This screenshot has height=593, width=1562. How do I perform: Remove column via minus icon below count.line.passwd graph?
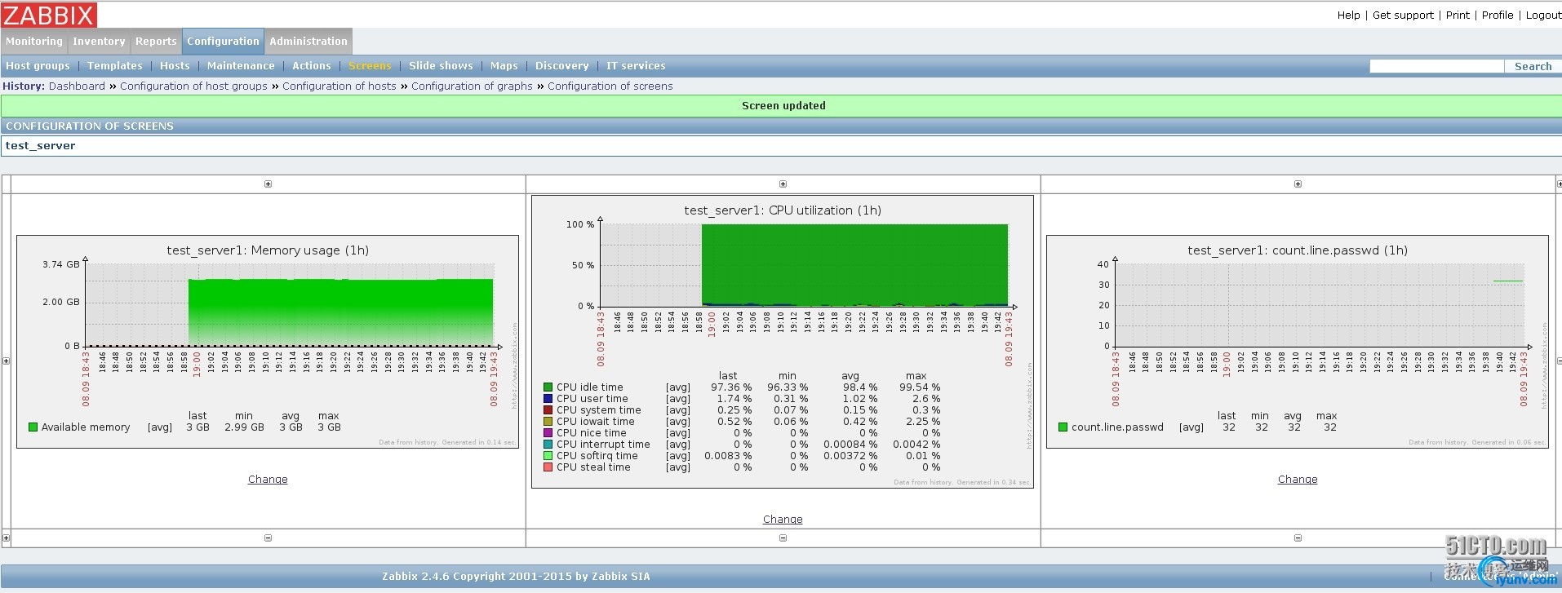point(1298,538)
